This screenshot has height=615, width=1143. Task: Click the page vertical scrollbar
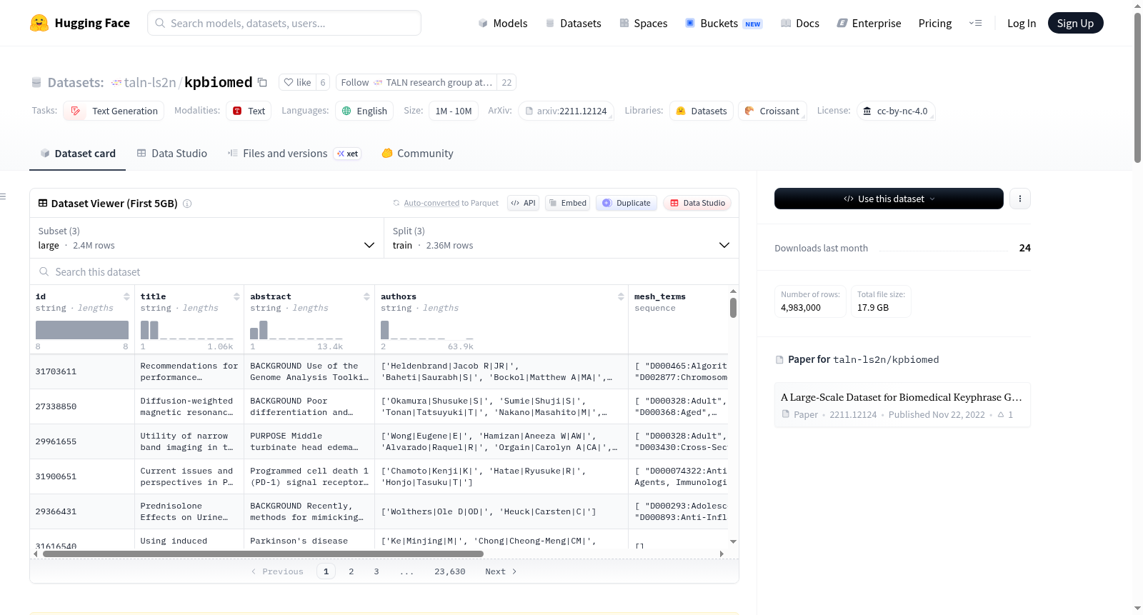[x=1137, y=87]
